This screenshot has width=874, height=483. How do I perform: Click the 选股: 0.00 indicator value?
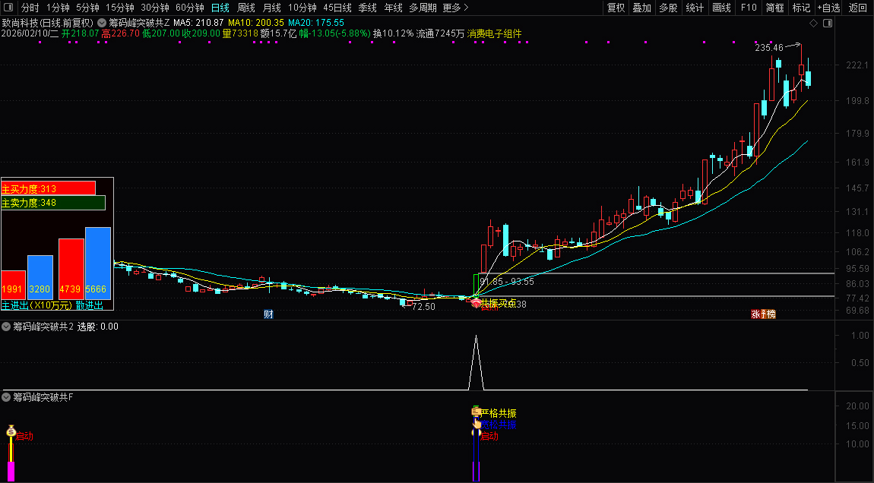point(97,327)
